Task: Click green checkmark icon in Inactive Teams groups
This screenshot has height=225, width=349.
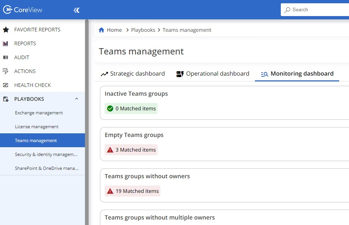Action: (x=110, y=108)
